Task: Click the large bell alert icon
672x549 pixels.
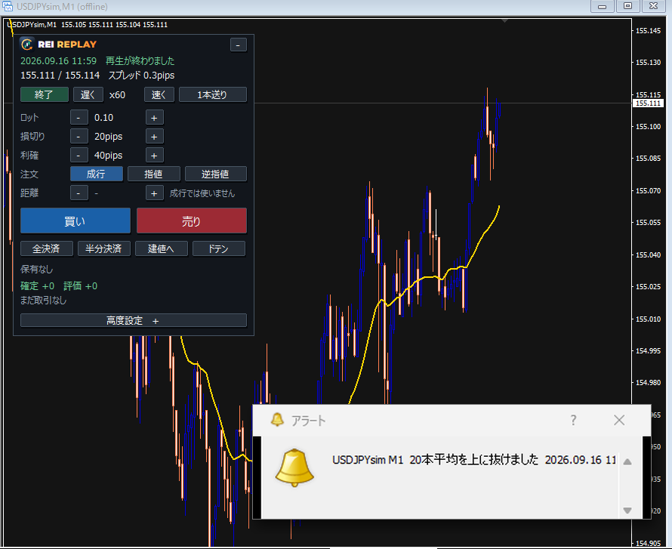Action: pos(294,467)
